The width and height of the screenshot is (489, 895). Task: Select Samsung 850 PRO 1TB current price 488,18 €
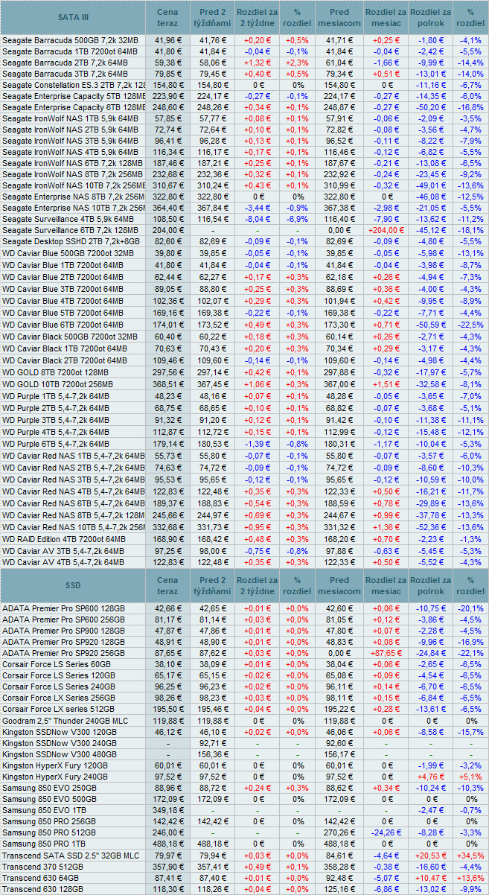pyautogui.click(x=168, y=844)
